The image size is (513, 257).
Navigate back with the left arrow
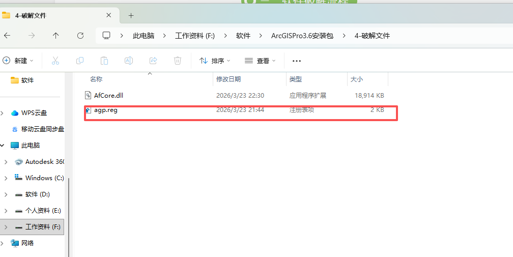[7, 36]
